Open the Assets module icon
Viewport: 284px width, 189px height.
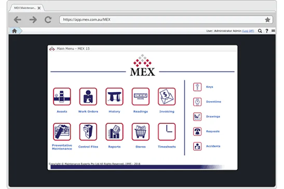coord(62,96)
